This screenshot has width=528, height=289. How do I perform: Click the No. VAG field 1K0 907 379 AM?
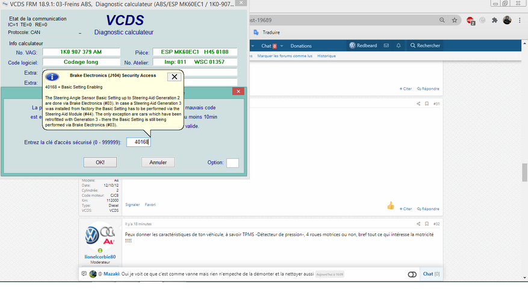[81, 52]
